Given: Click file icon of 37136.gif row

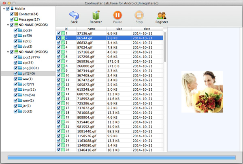Looking at the screenshot, I should pyautogui.click(x=63, y=33).
